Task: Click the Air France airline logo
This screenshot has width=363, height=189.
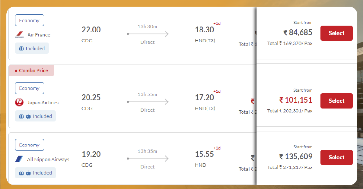Action: tap(19, 35)
